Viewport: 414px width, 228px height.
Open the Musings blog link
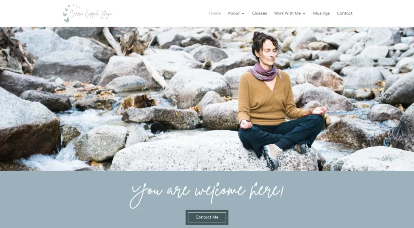coord(321,13)
